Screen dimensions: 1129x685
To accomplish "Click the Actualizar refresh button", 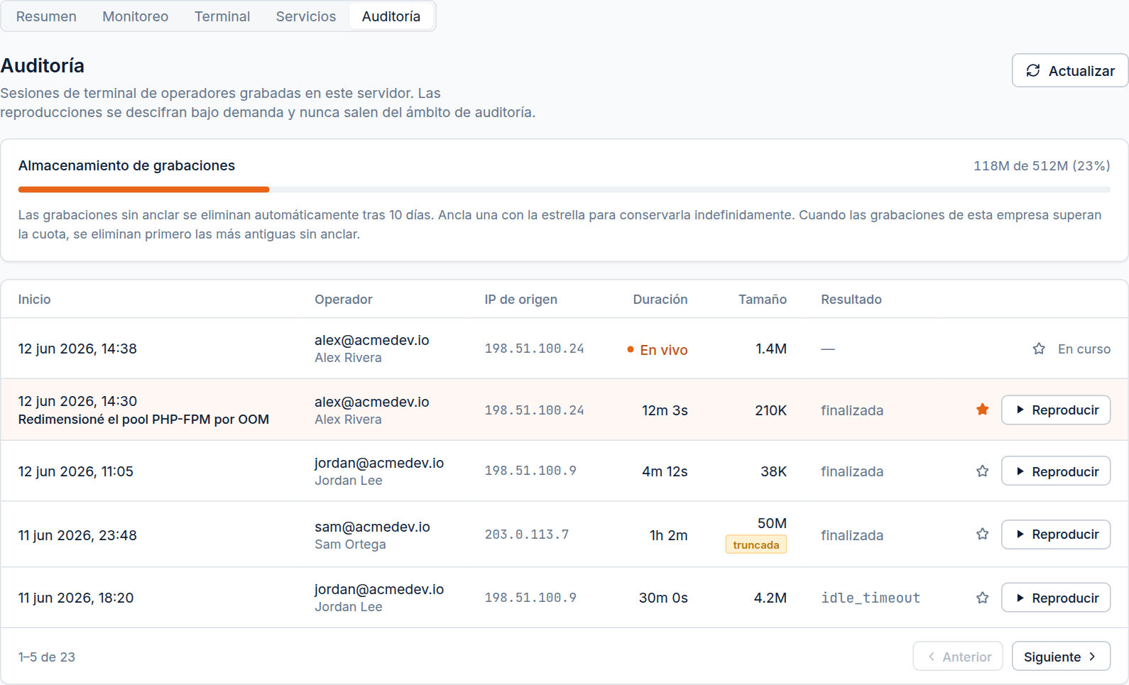I will click(x=1070, y=70).
